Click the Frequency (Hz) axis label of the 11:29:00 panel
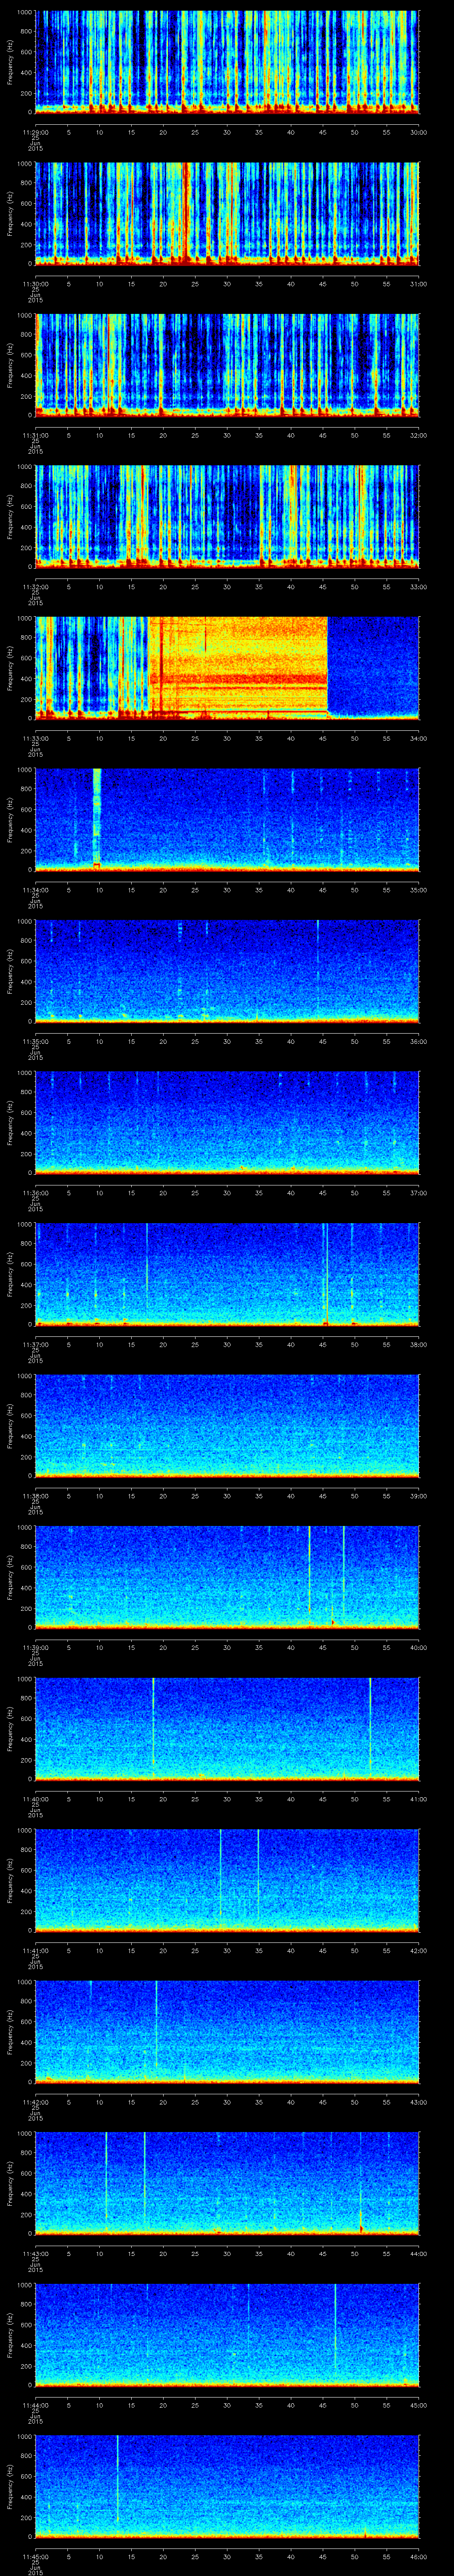454x2576 pixels. point(11,62)
